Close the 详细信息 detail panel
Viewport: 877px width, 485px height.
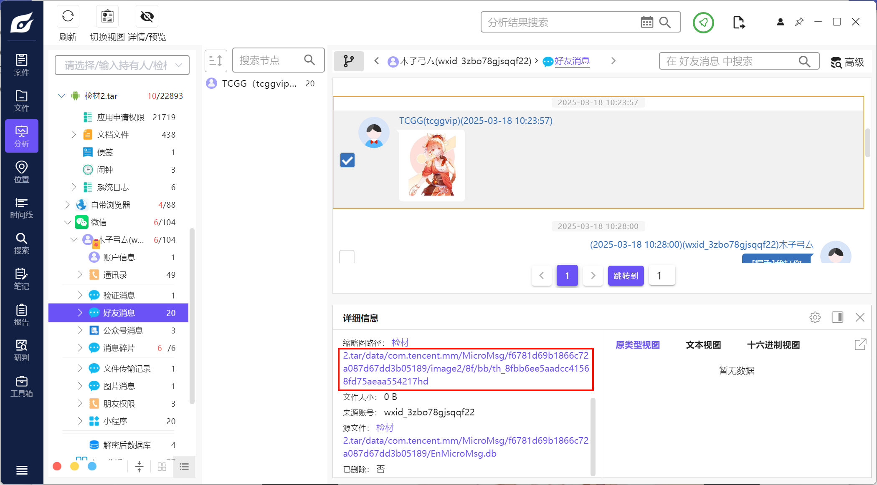coord(860,317)
